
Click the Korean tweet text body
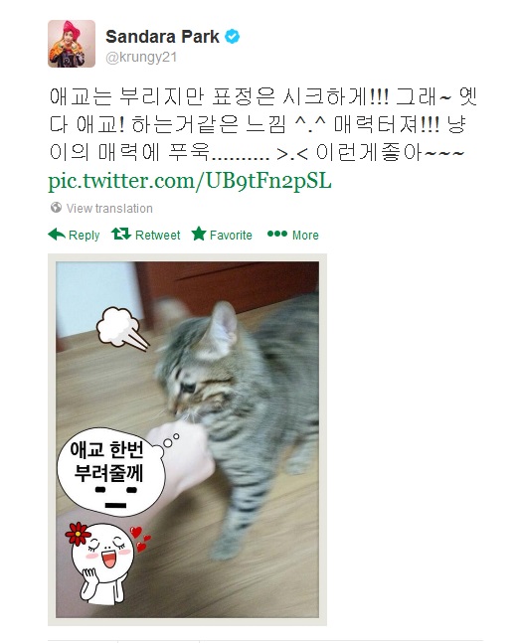tap(262, 124)
